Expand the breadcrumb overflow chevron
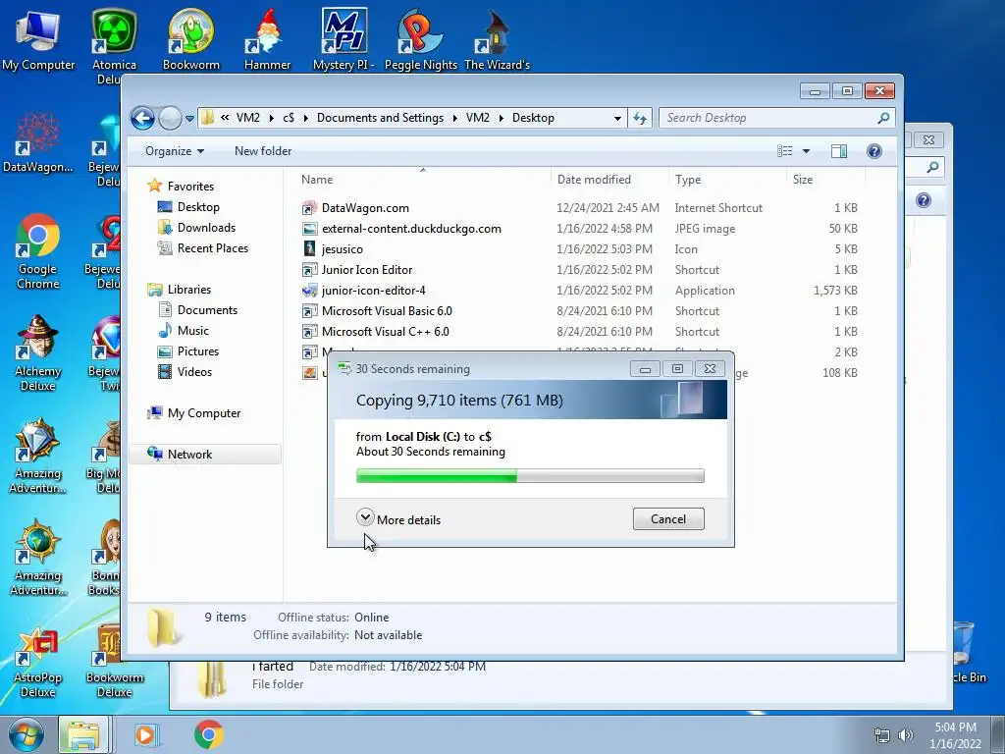This screenshot has width=1005, height=754. [x=225, y=118]
